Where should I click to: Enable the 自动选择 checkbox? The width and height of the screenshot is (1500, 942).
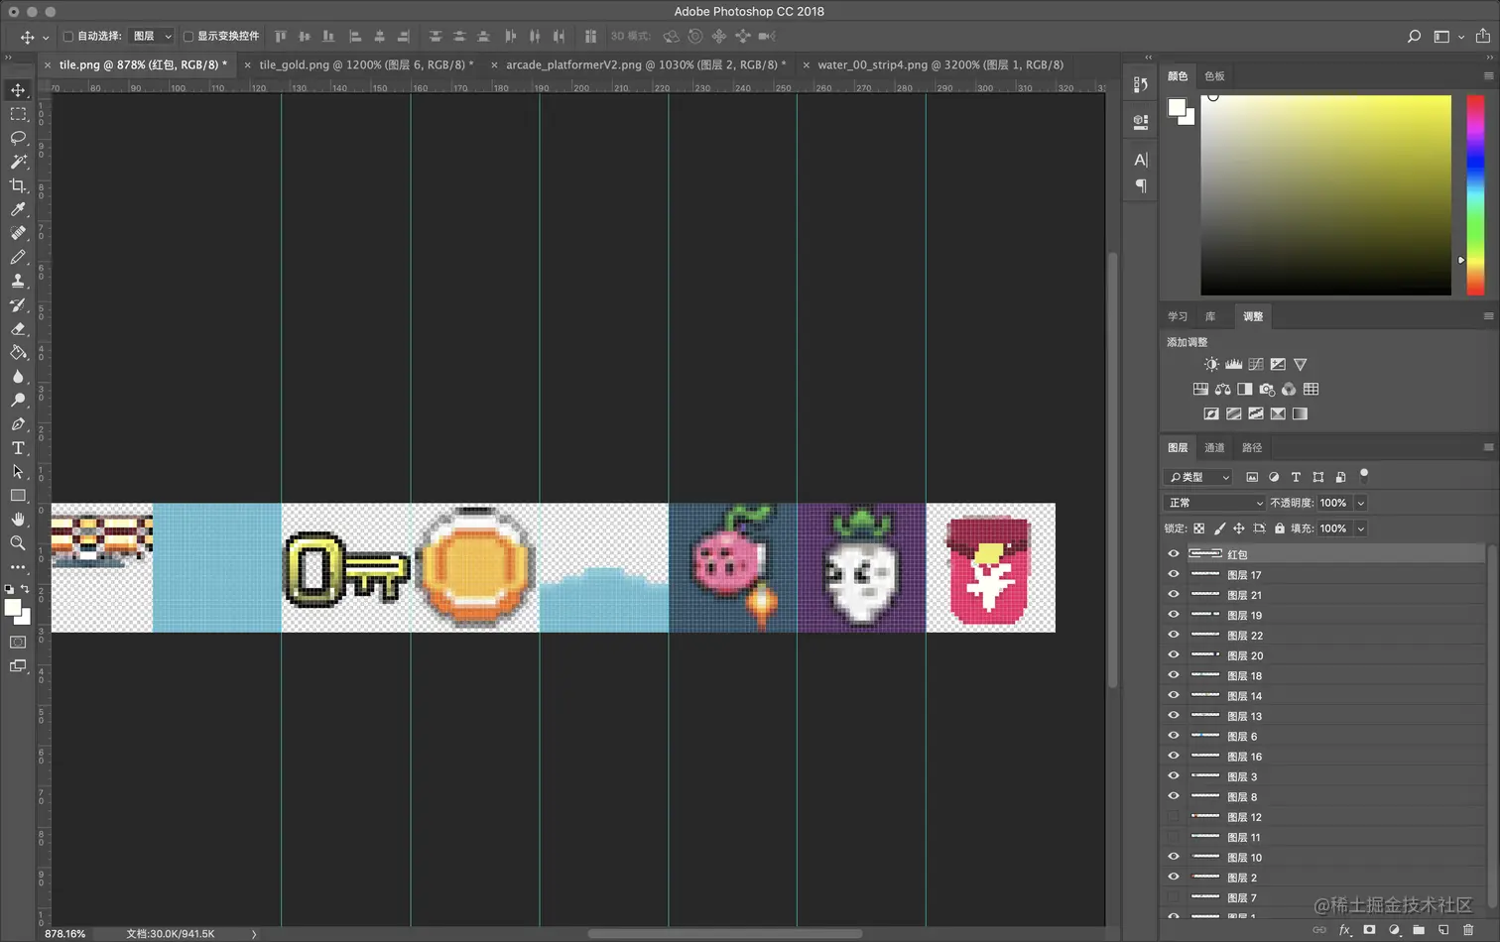68,37
